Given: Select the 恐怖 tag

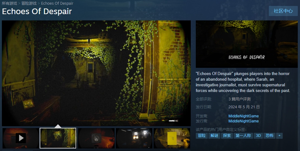Looking at the screenshot, I should [x=269, y=136].
